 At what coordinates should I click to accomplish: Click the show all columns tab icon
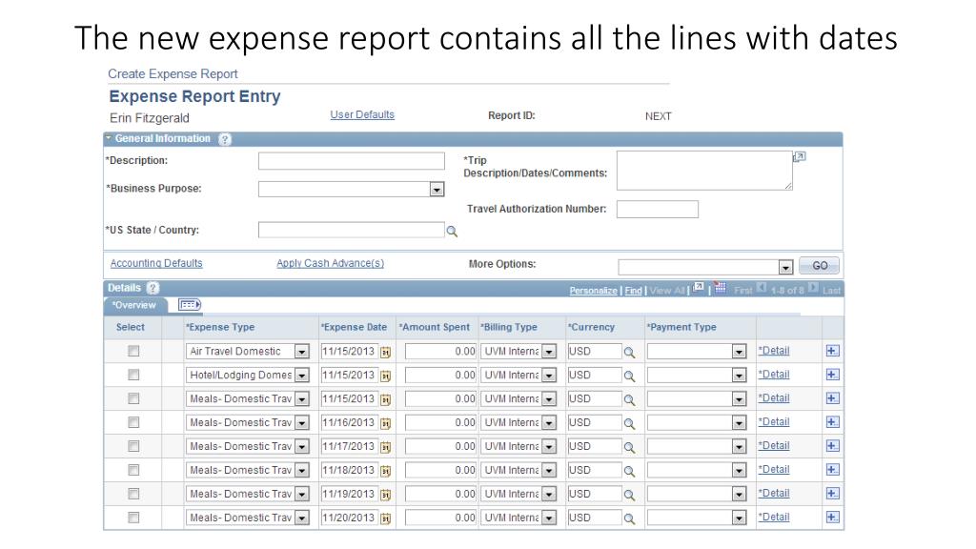click(190, 305)
